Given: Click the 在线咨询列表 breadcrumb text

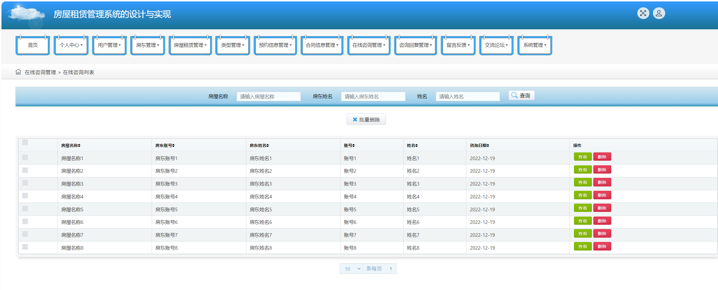Looking at the screenshot, I should 79,72.
